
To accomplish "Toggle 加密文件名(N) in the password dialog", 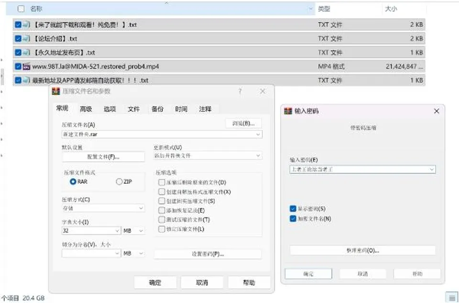I will 293,219.
